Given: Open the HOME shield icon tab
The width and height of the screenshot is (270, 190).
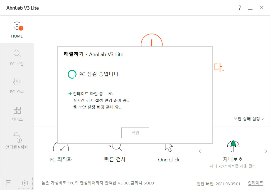Looking at the screenshot, I should [x=17, y=29].
